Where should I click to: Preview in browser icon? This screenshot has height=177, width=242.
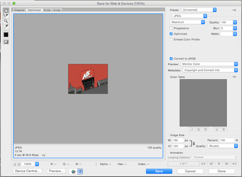coord(73,171)
